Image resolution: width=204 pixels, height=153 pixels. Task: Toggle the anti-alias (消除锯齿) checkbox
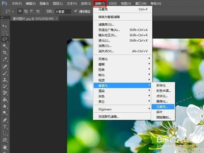click(75, 11)
